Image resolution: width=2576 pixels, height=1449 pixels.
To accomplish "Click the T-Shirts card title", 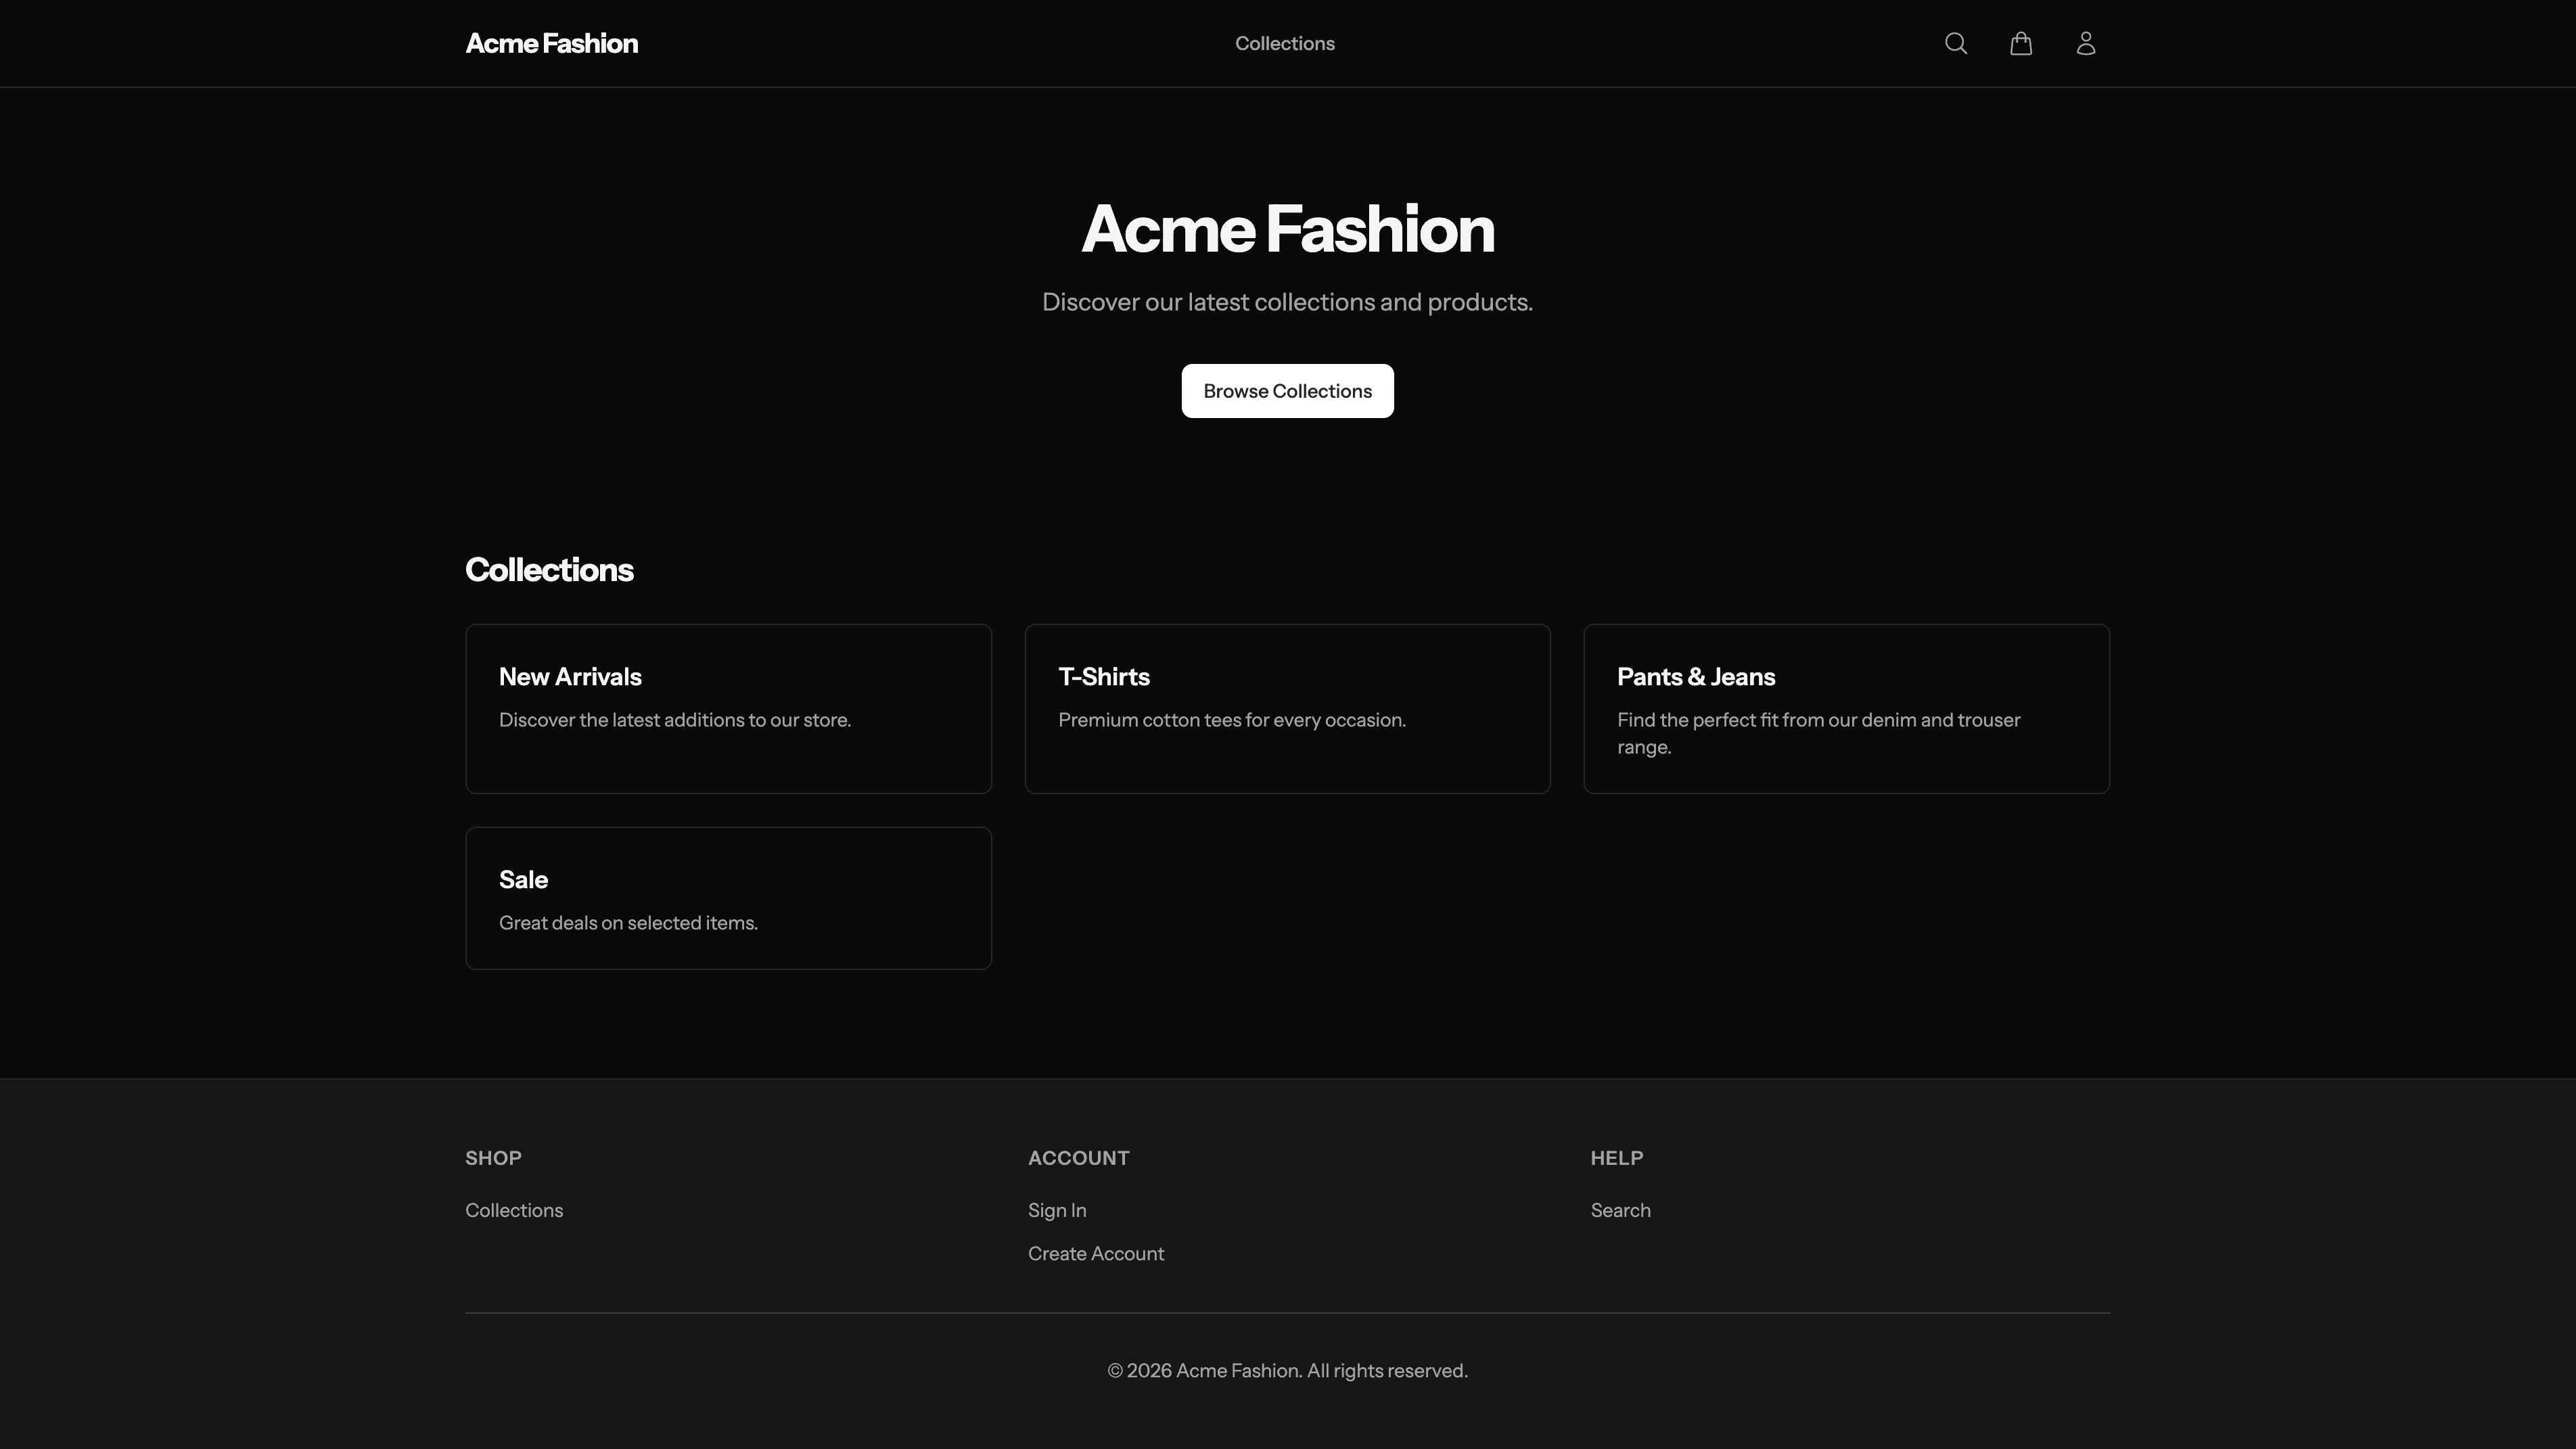I will [x=1104, y=677].
